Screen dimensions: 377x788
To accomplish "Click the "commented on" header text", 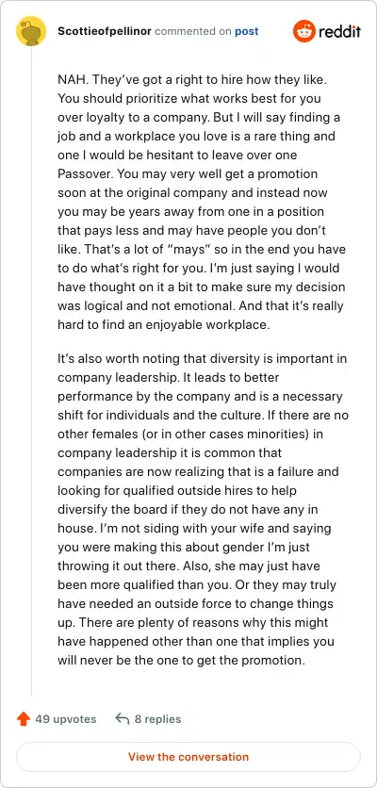I will (x=193, y=31).
